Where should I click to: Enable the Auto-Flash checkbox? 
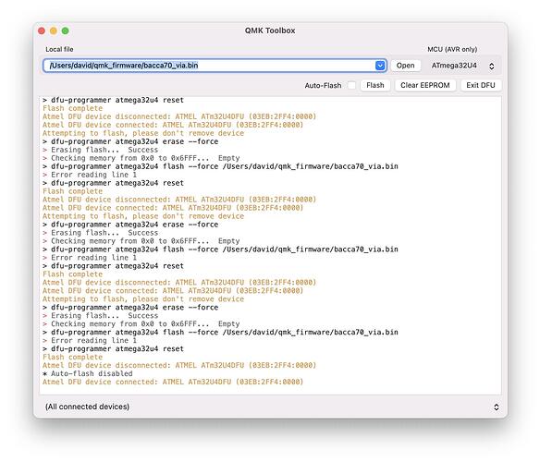click(351, 85)
